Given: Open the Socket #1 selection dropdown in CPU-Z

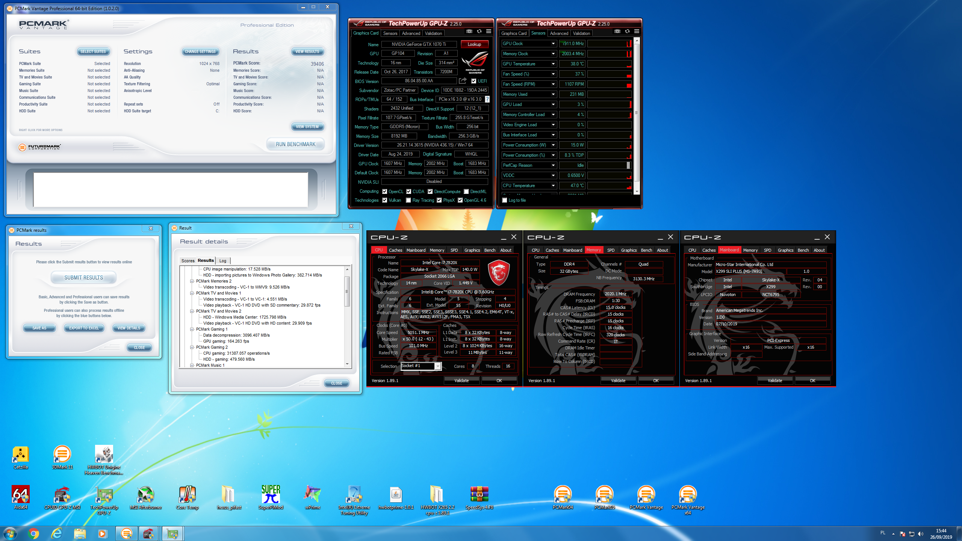Looking at the screenshot, I should [x=438, y=366].
